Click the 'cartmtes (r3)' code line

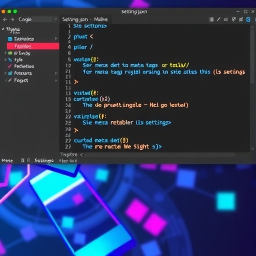(91, 99)
